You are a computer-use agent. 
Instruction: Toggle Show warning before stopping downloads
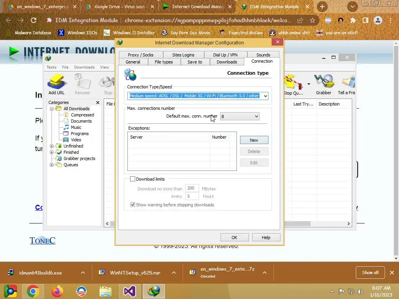pos(132,205)
